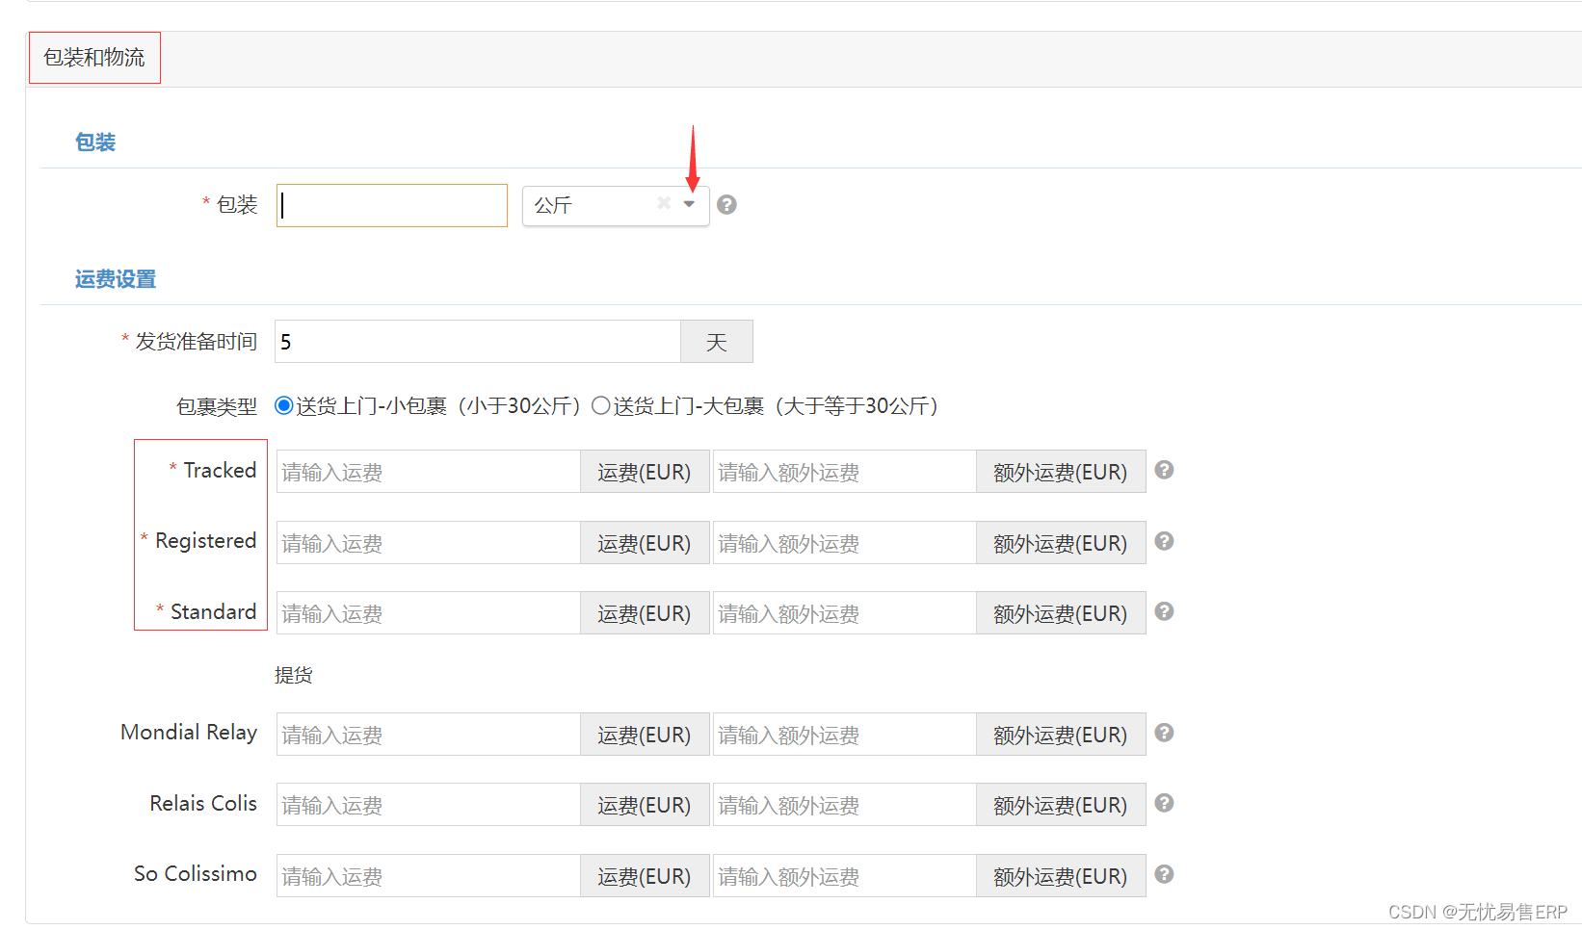This screenshot has width=1582, height=930.
Task: Click 运费(EUR) addon in Tracked row
Action: [x=645, y=472]
